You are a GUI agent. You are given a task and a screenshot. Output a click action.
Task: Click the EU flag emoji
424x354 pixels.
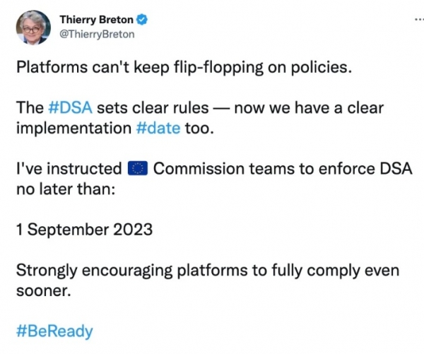pos(137,168)
